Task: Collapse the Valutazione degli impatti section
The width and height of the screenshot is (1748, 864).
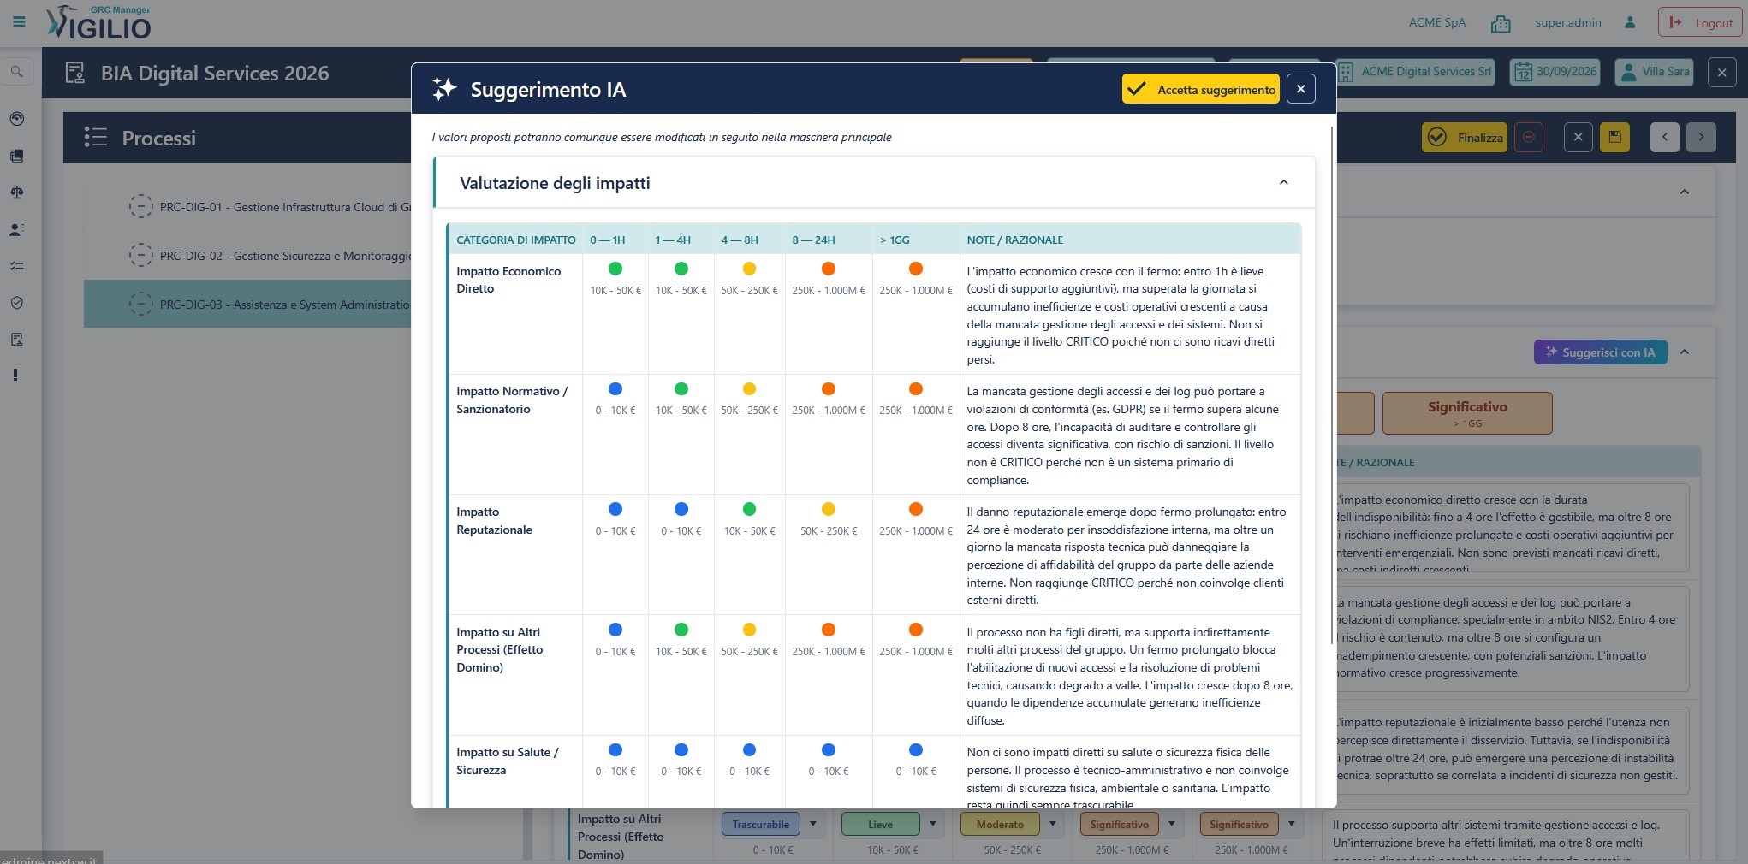Action: coord(1283,182)
